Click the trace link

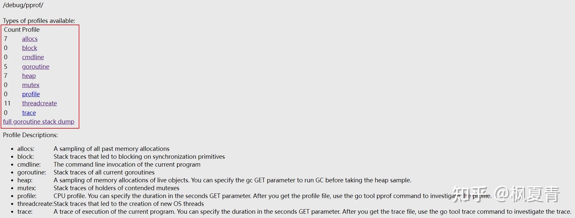(29, 113)
